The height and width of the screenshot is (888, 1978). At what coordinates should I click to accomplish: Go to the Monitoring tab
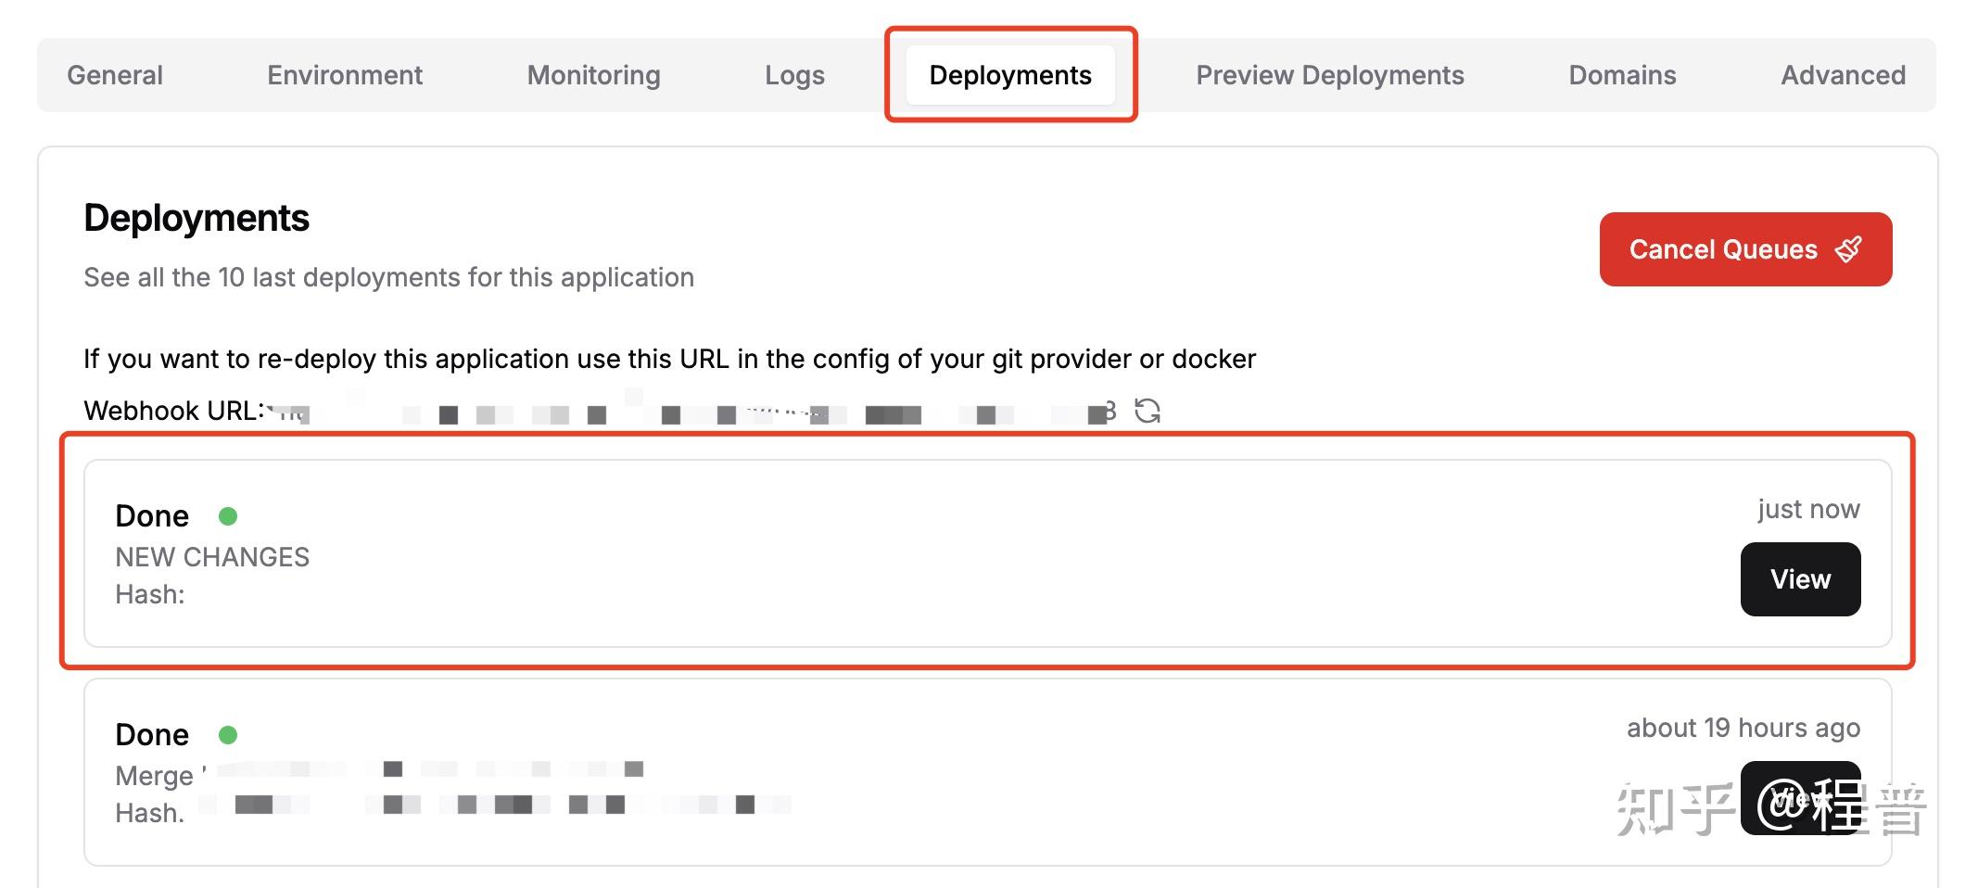(593, 75)
